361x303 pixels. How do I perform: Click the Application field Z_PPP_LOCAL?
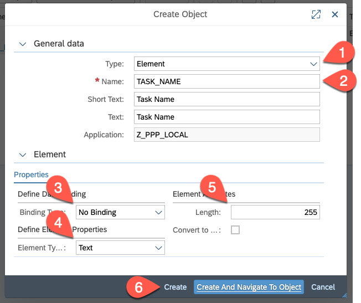[x=227, y=135]
